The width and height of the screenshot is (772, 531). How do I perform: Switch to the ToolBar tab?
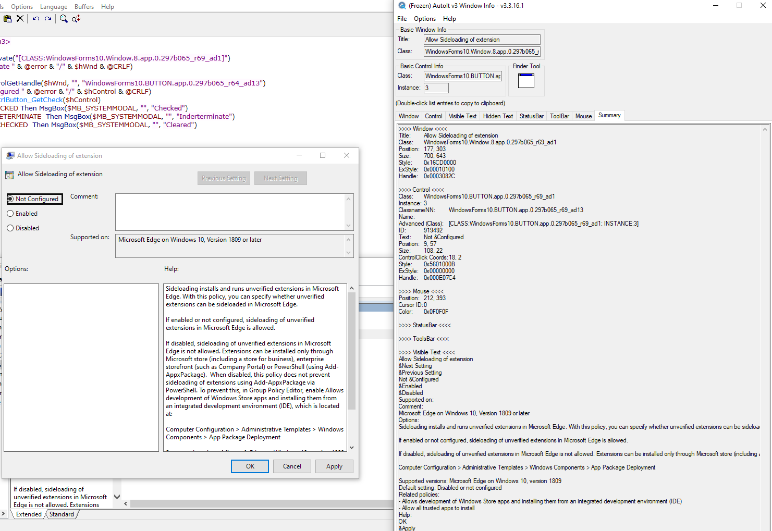(559, 116)
